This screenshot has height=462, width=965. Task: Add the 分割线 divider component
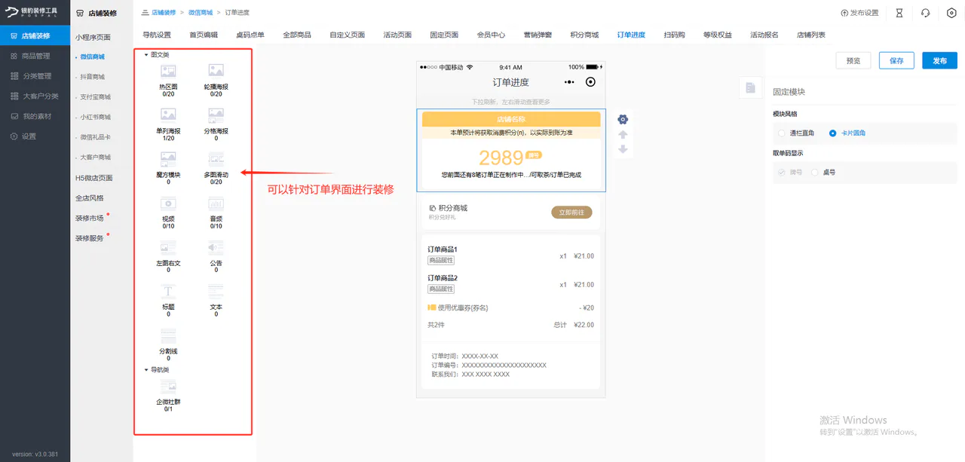(x=168, y=344)
